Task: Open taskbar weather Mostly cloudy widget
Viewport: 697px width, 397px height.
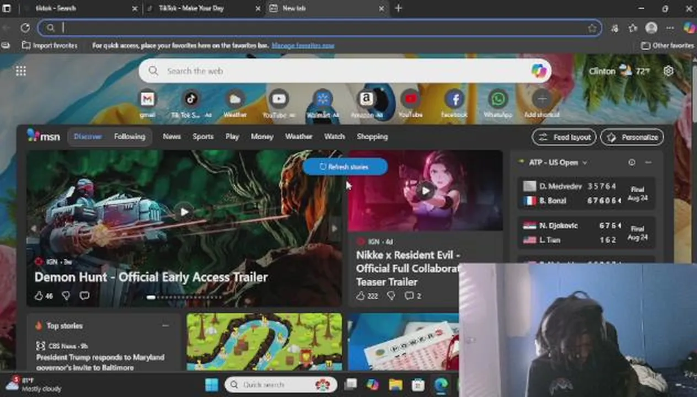Action: point(34,384)
